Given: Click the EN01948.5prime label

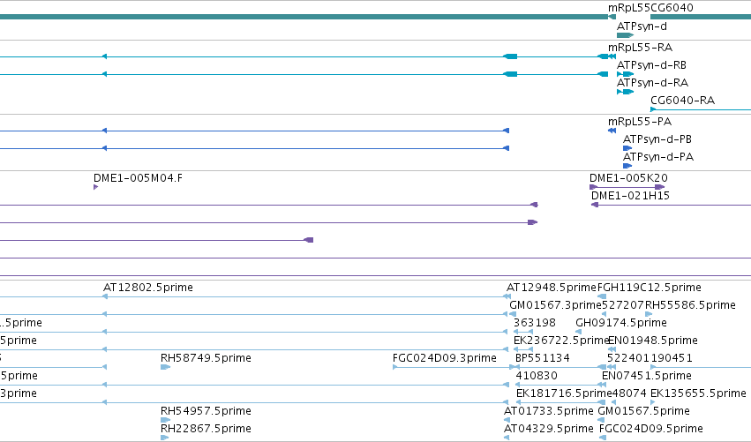Looking at the screenshot, I should click(x=652, y=341).
